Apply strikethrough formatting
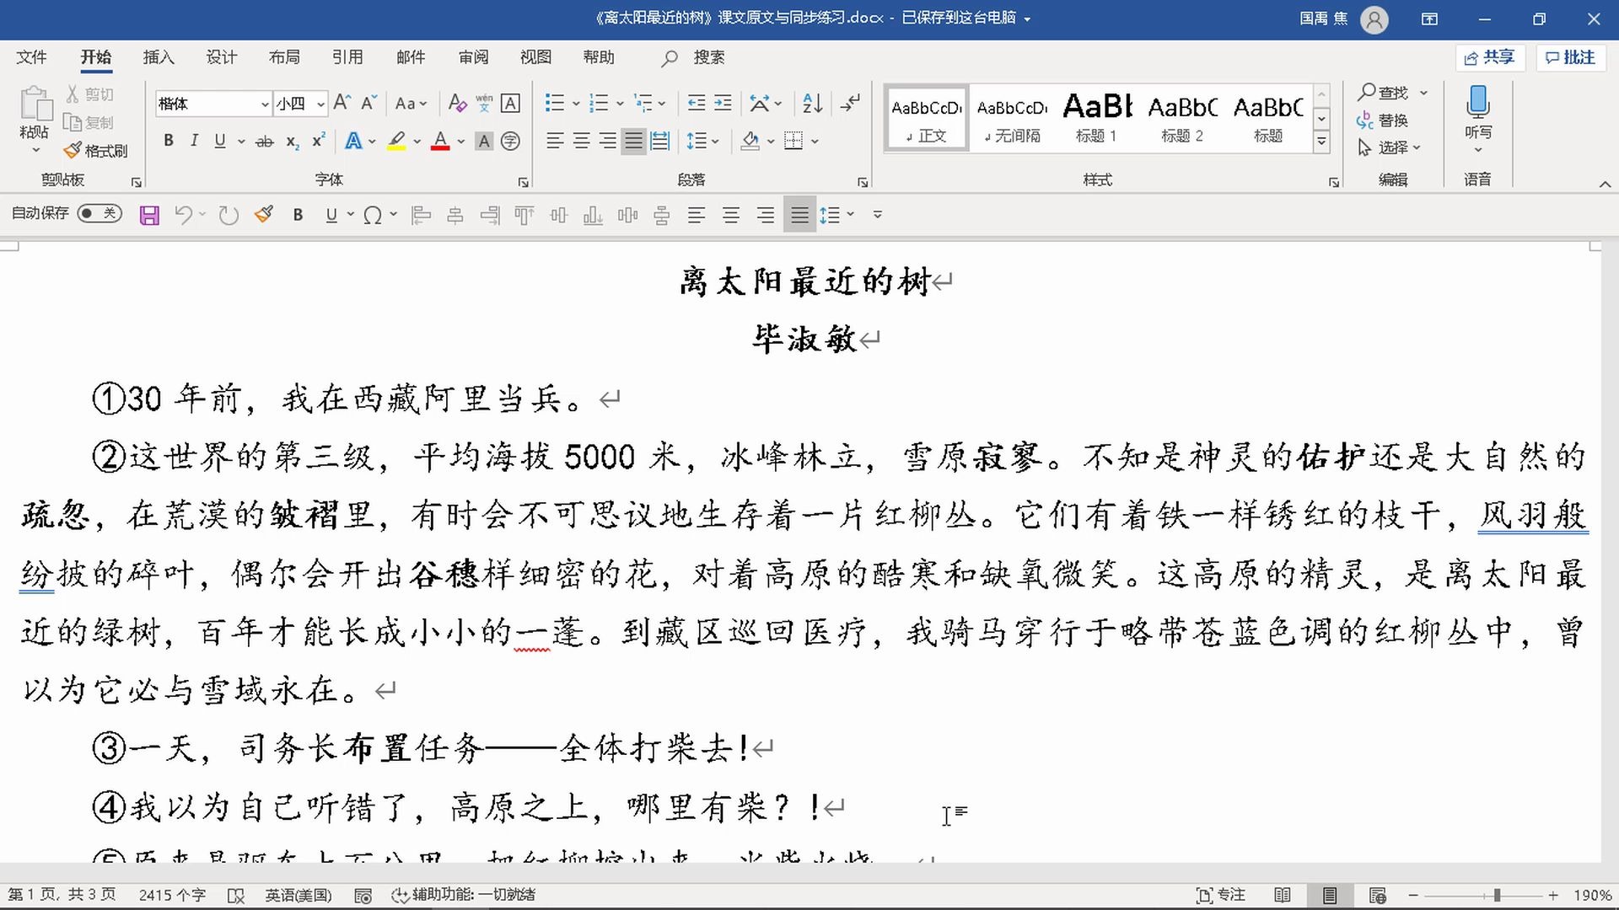The width and height of the screenshot is (1619, 910). tap(264, 142)
